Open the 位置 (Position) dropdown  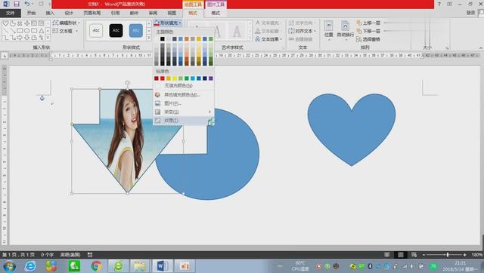click(329, 30)
